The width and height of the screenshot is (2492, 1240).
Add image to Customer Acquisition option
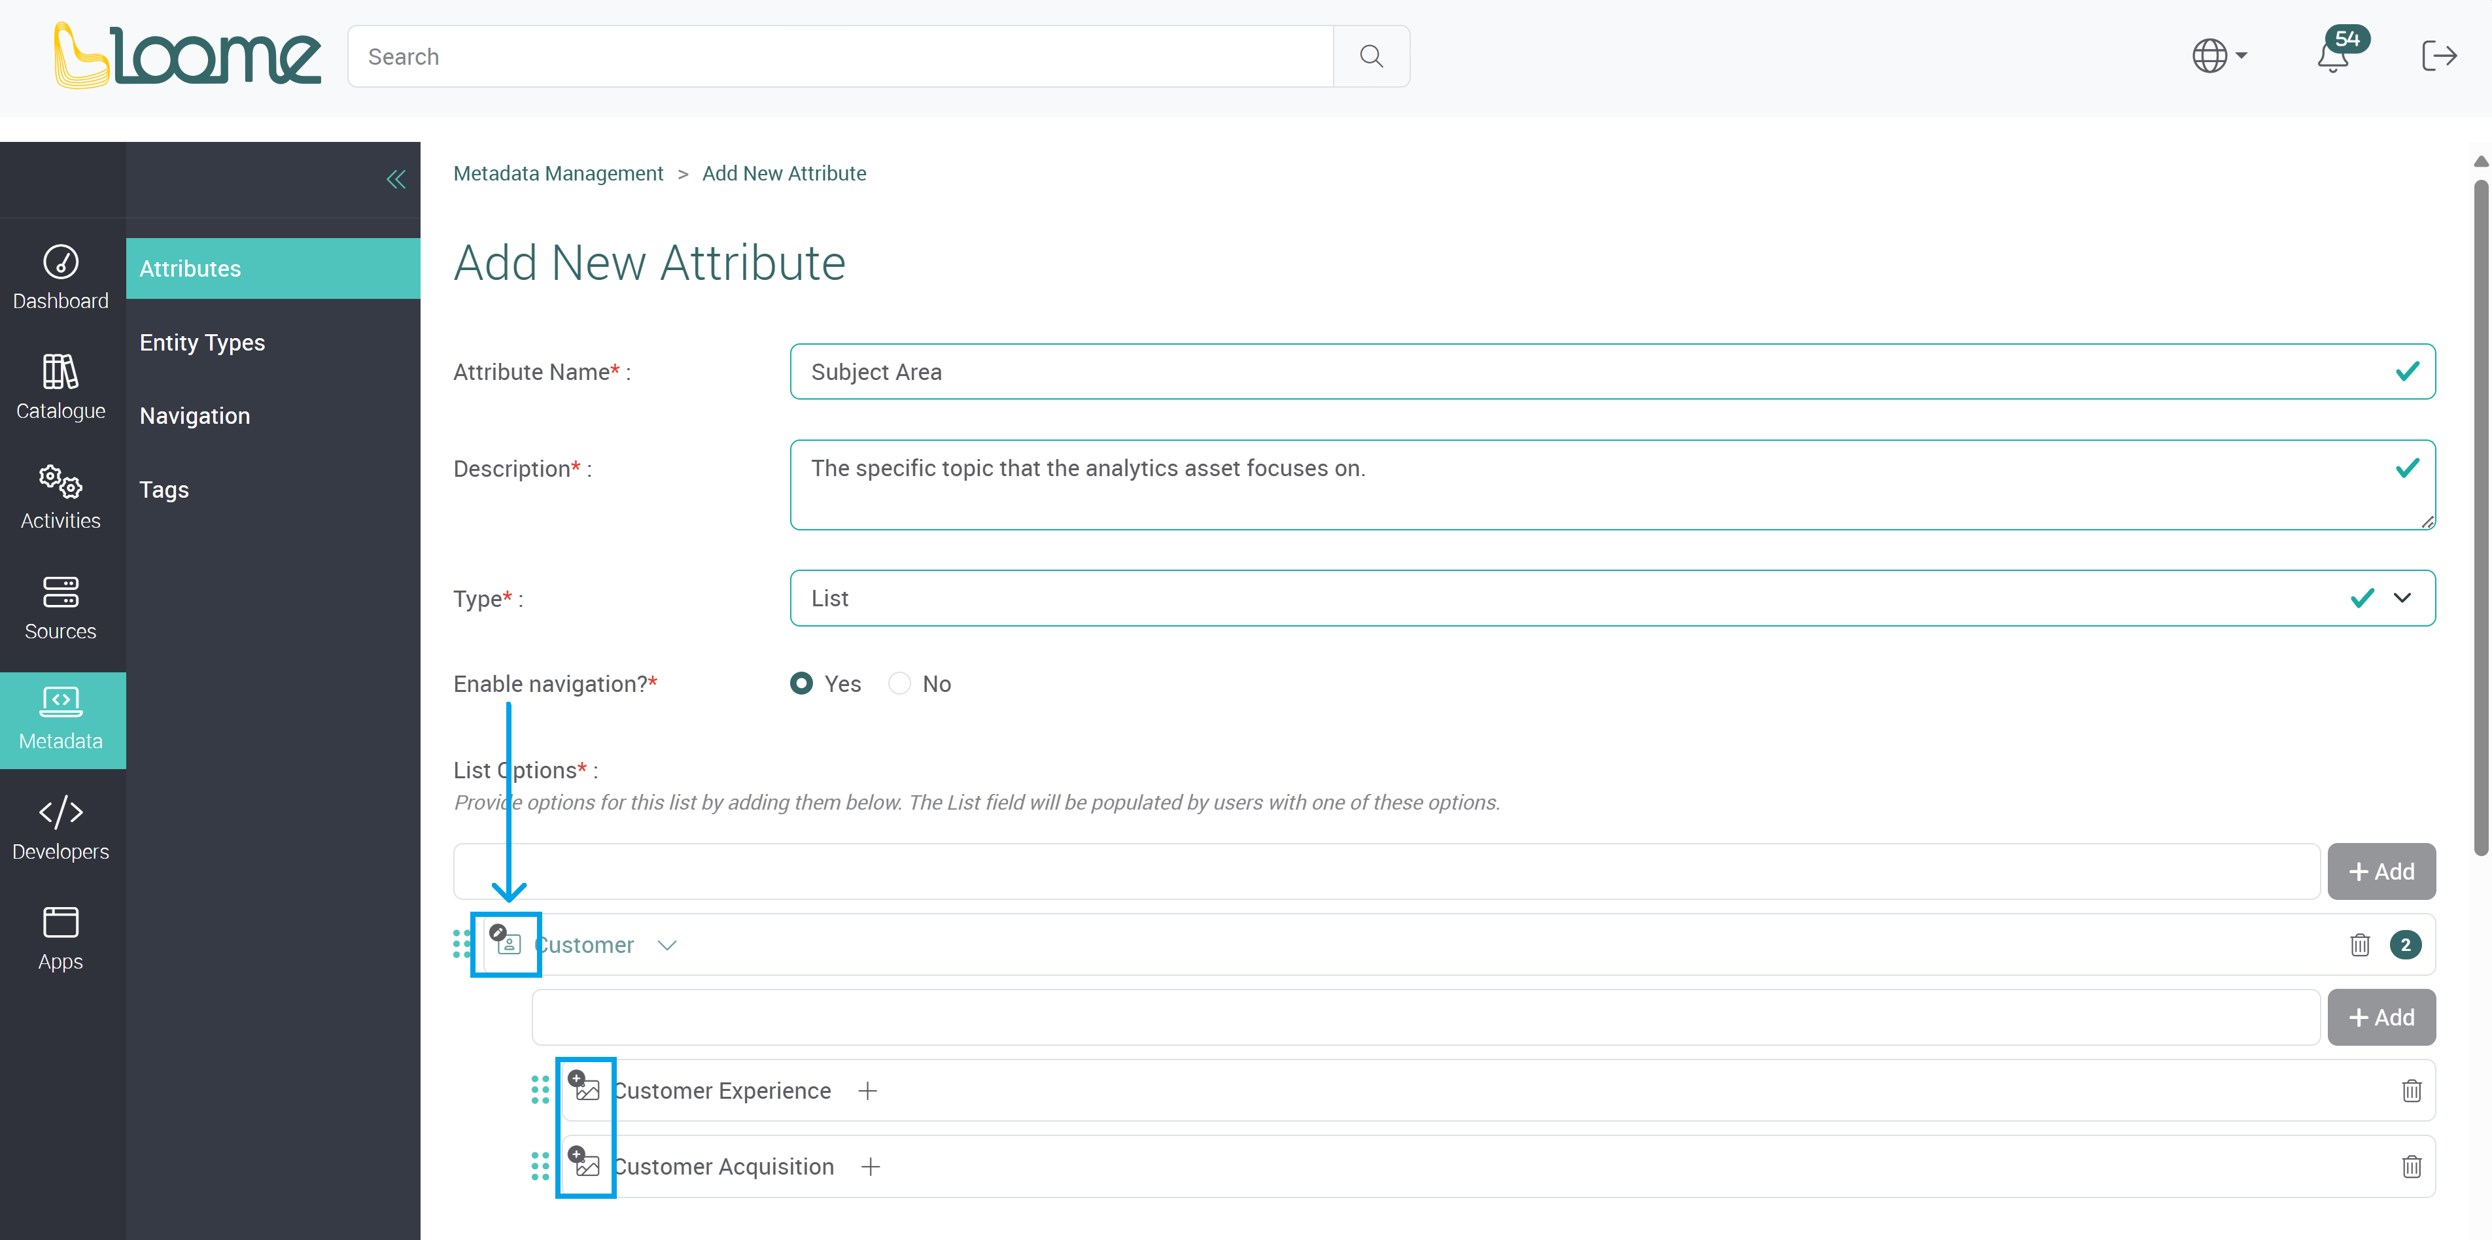[x=584, y=1162]
